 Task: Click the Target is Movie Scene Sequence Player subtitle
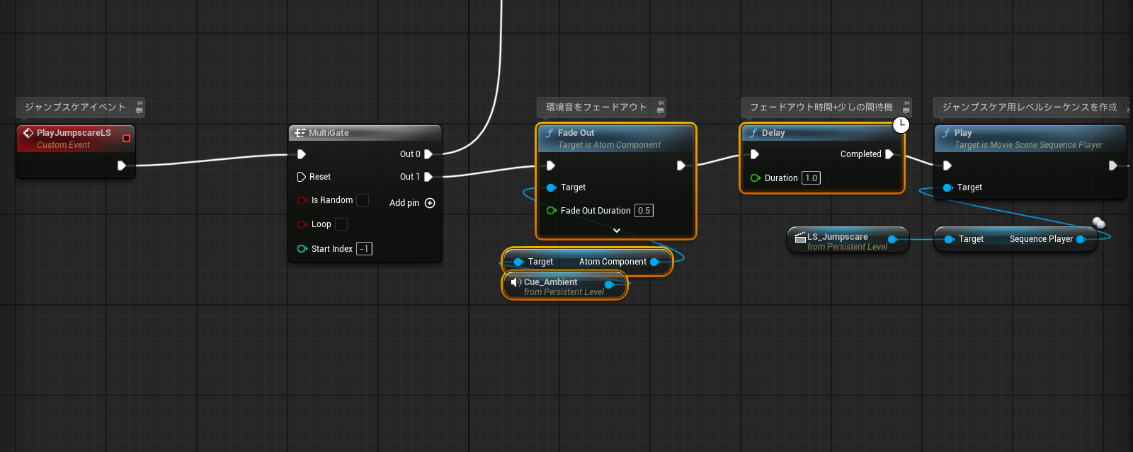[1028, 145]
